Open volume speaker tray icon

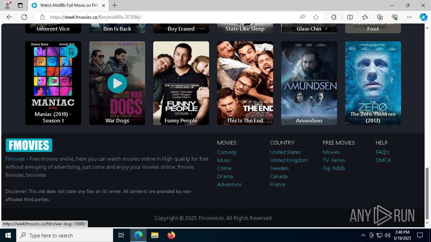[388, 235]
